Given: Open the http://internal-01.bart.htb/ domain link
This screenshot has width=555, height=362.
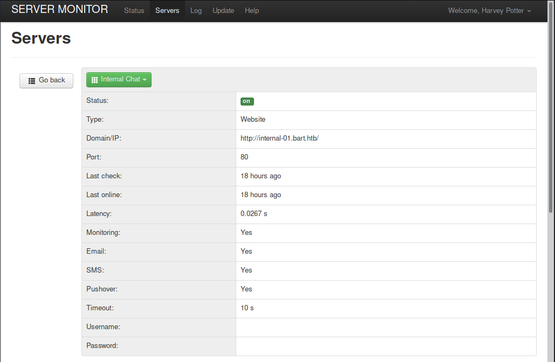Looking at the screenshot, I should 279,138.
